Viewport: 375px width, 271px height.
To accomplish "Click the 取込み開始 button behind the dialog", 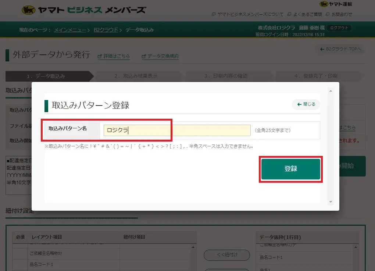I will coord(352,166).
